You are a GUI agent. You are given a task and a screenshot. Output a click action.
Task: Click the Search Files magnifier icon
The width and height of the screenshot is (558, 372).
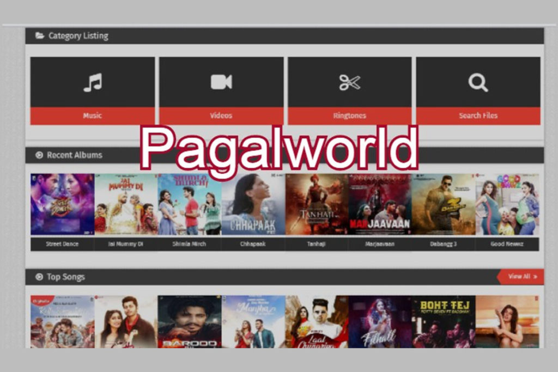click(478, 82)
